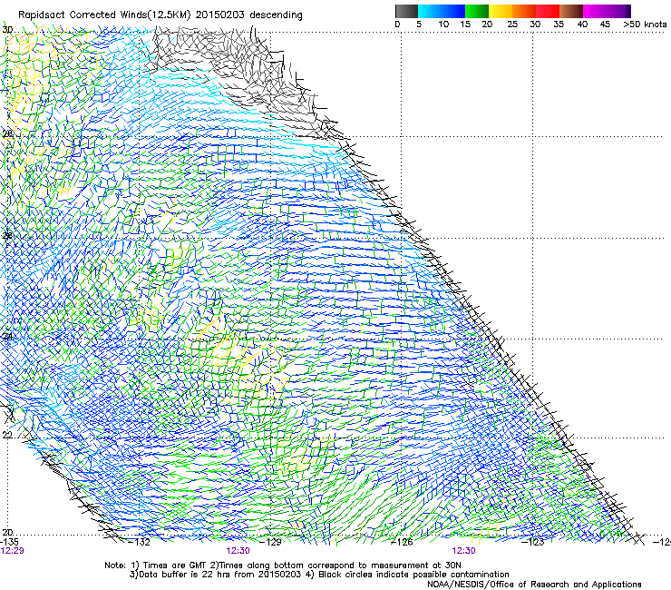Viewport: 671px width, 590px height.
Task: Click the latitude axis label '22'
Action: coord(7,435)
